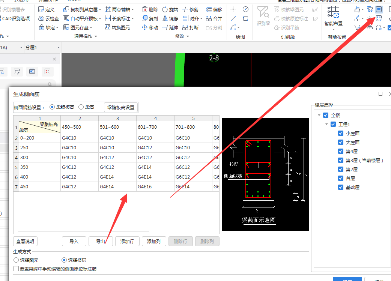This screenshot has height=281, width=391.
Task: Uncheck the 大屋面 floor
Action: (x=341, y=142)
